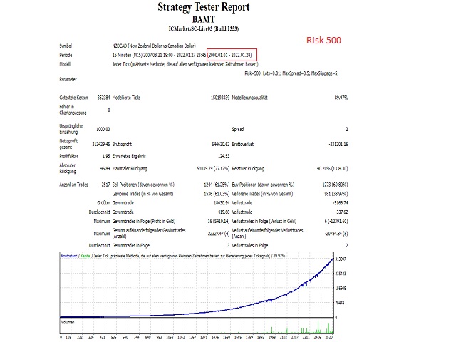The height and width of the screenshot is (342, 456).
Task: Click the red-boxed date range 2000.01.01 - 2022.01.28
Action: pyautogui.click(x=232, y=55)
